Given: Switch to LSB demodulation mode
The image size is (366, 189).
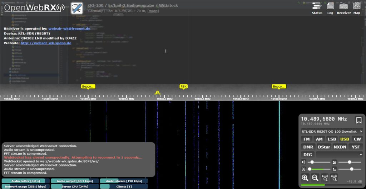Looking at the screenshot, I should 332,139.
